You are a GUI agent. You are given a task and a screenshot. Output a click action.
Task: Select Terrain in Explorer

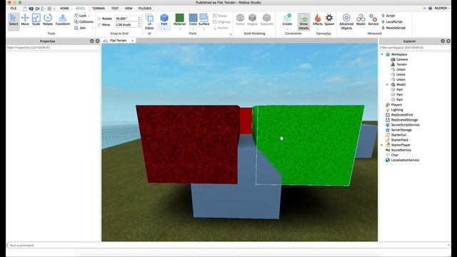401,64
